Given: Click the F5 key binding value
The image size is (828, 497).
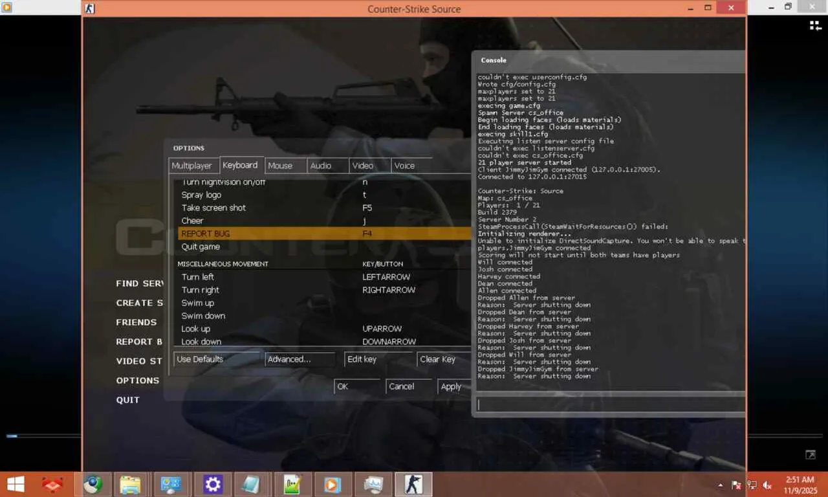Looking at the screenshot, I should 367,208.
